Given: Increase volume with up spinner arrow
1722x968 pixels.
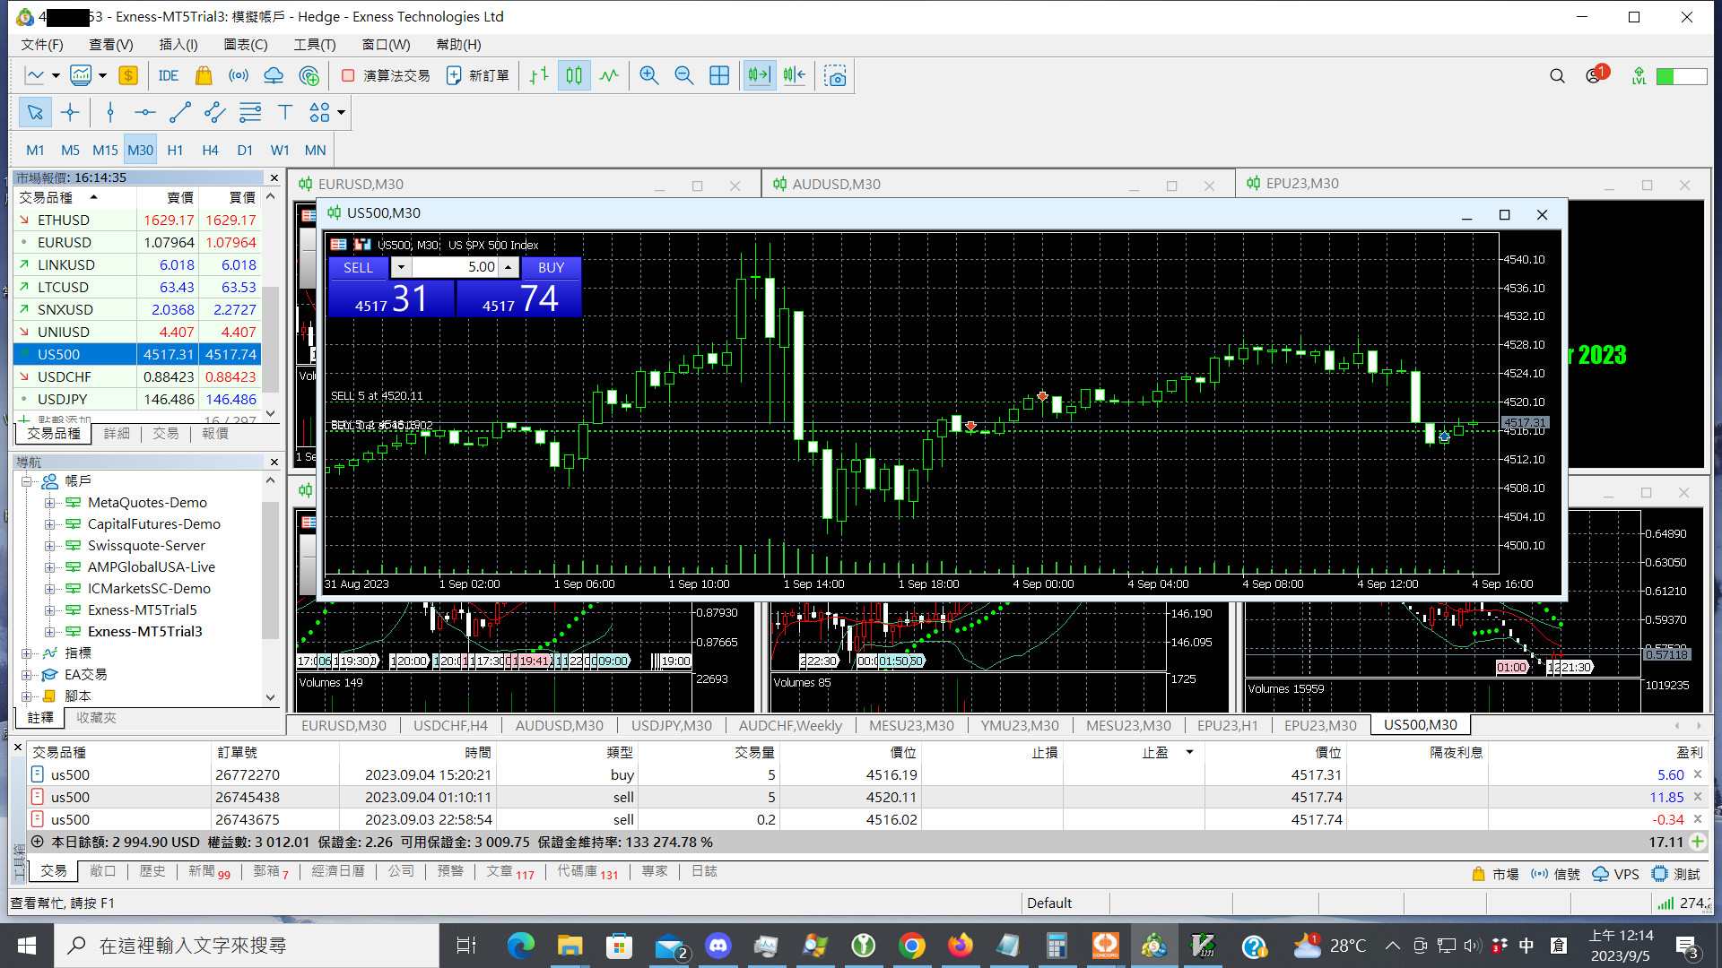Looking at the screenshot, I should [x=509, y=267].
